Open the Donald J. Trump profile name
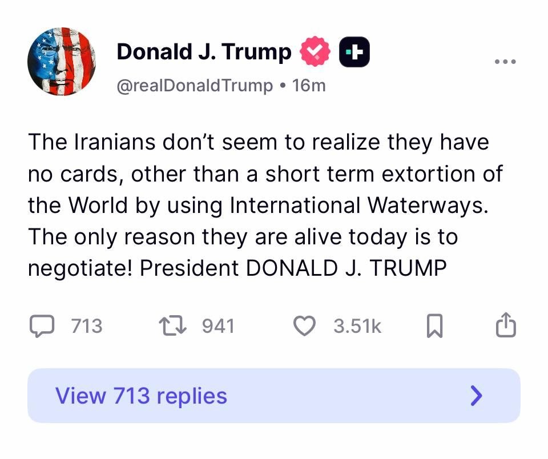 tap(204, 53)
